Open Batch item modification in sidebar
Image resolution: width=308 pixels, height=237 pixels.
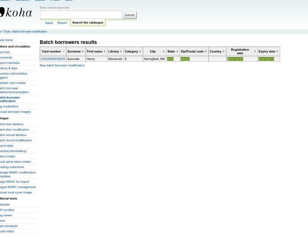[15, 130]
